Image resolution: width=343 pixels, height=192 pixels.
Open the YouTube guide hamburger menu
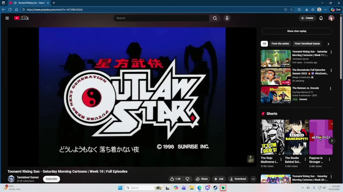tap(7, 18)
